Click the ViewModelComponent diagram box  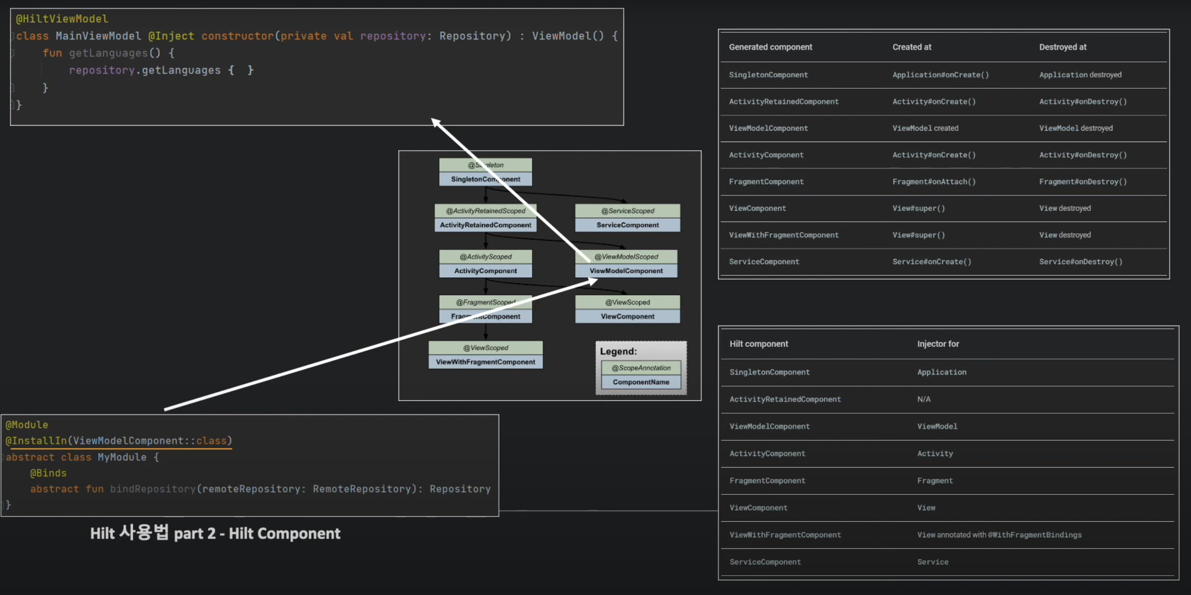pyautogui.click(x=626, y=271)
